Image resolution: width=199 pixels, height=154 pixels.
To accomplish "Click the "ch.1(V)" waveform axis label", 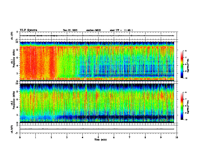I will (12, 36).
